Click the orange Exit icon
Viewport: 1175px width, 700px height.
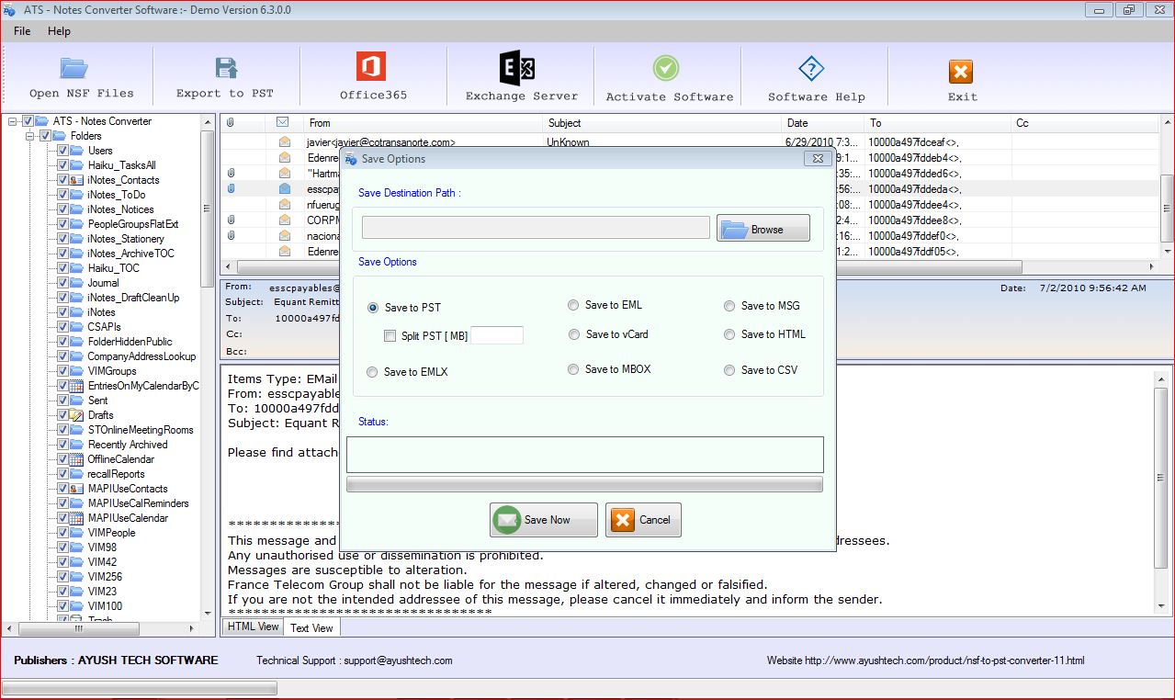point(961,72)
